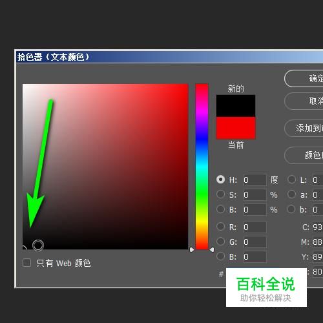323x323 pixels.
Task: Click the 新的 label text
Action: coord(236,89)
